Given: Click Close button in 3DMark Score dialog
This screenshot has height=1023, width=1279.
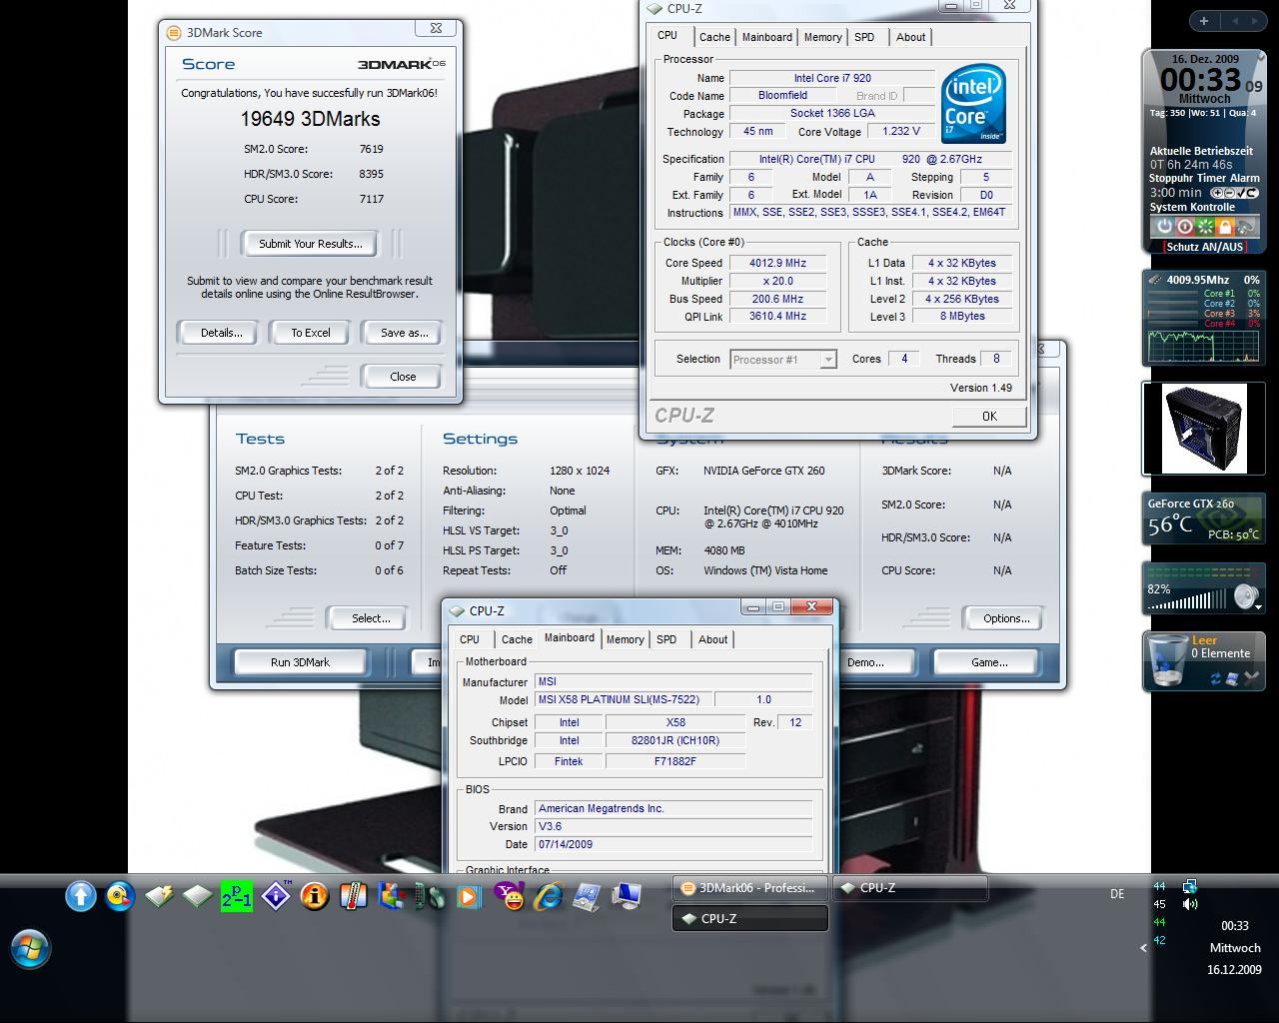Looking at the screenshot, I should [403, 377].
